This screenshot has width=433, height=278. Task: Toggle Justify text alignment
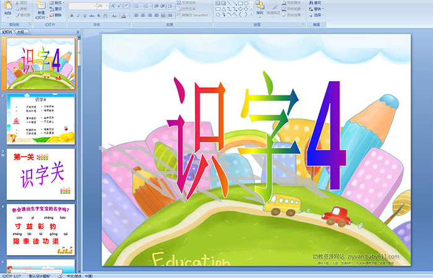pyautogui.click(x=156, y=15)
